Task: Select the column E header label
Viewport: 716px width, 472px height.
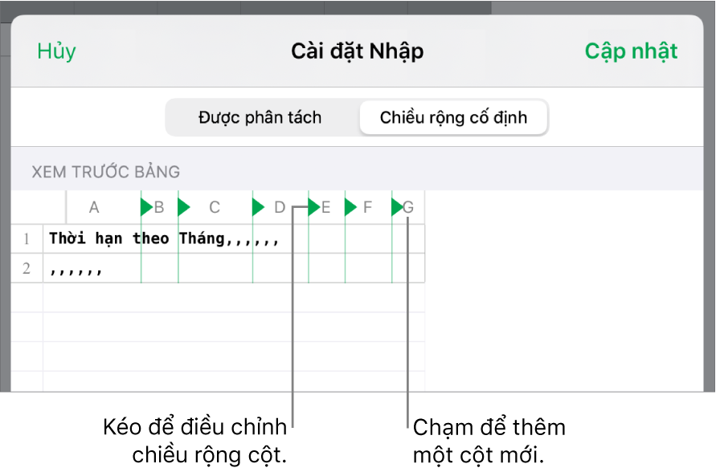Action: click(x=325, y=207)
